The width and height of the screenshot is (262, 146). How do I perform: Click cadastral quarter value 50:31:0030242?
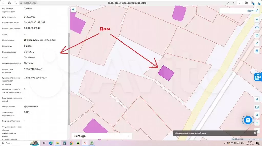[x=32, y=28]
